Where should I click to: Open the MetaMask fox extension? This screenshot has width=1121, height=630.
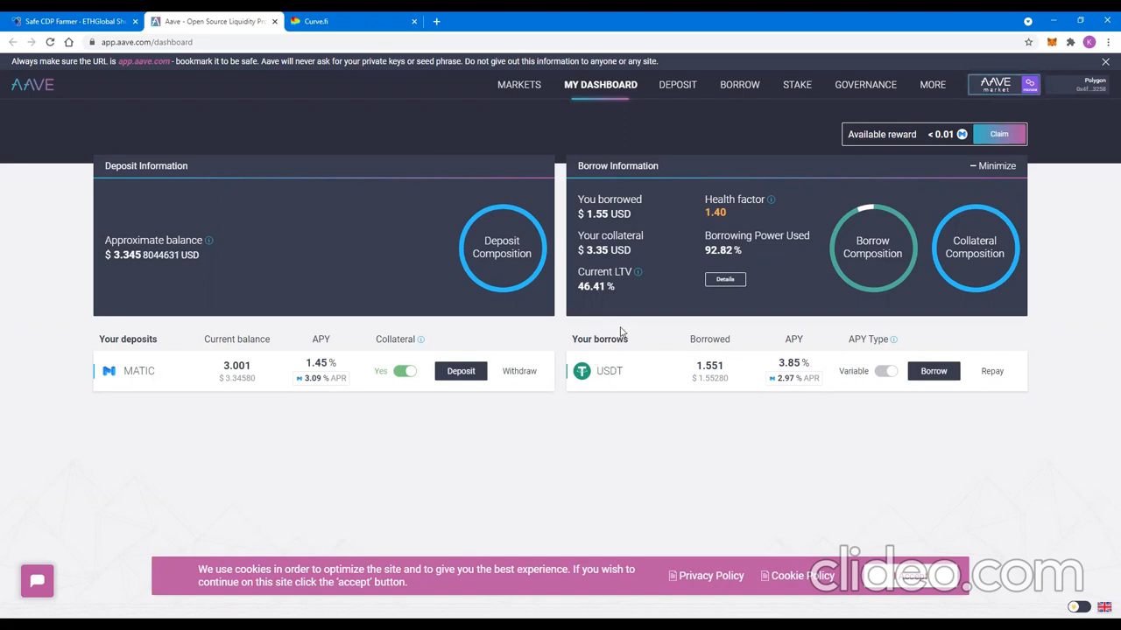[1052, 42]
